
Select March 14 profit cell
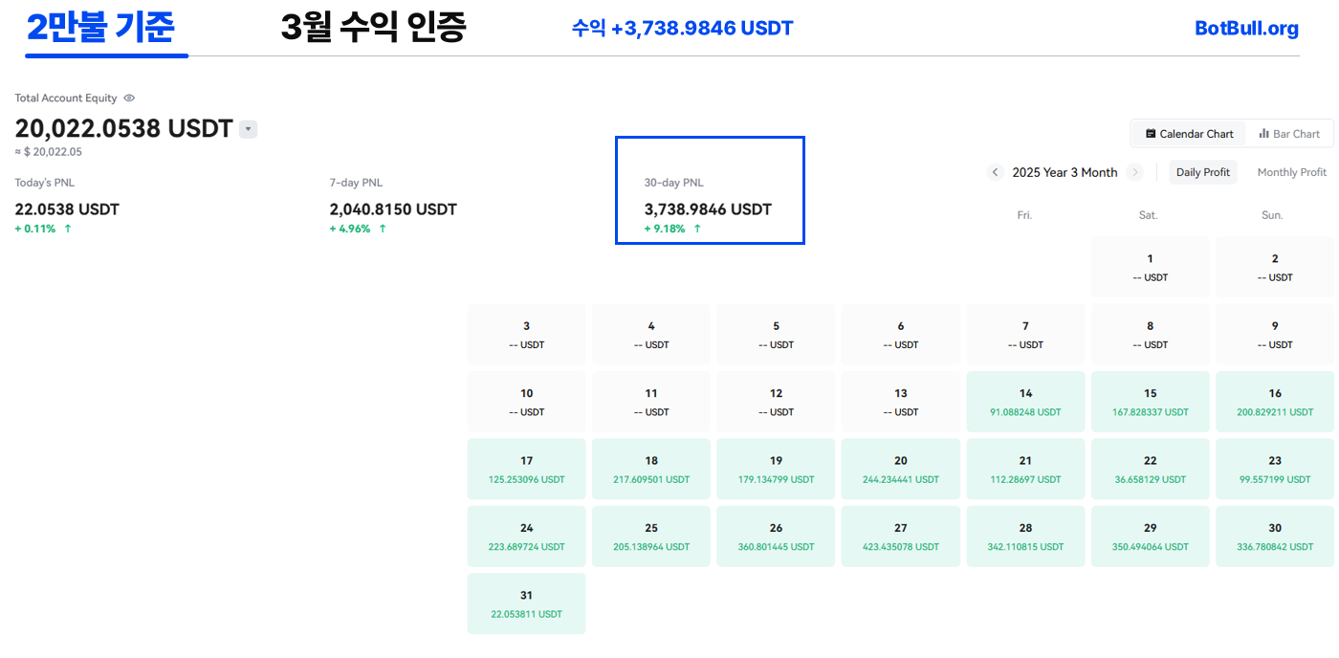click(x=1025, y=402)
